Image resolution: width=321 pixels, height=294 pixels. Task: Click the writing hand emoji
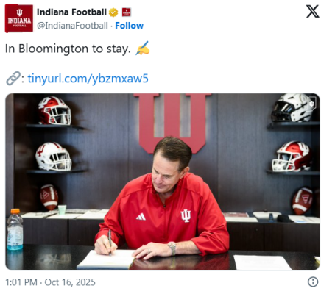tap(143, 49)
